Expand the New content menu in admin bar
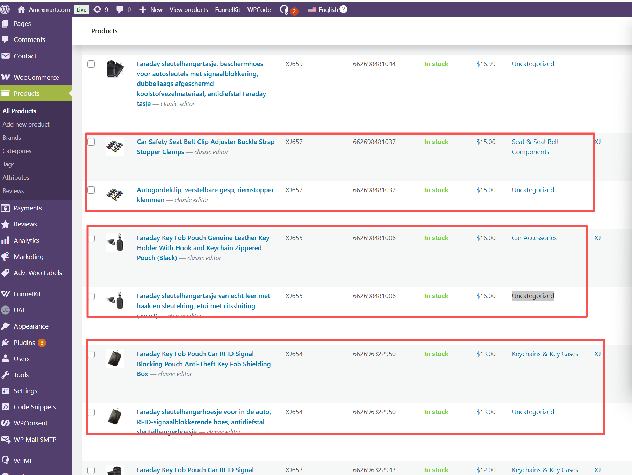This screenshot has width=632, height=475. [151, 9]
